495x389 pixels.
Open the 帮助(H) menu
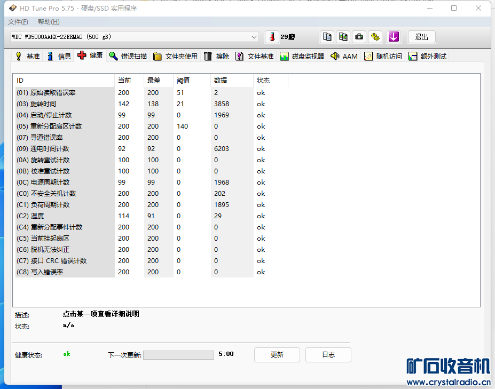(49, 22)
